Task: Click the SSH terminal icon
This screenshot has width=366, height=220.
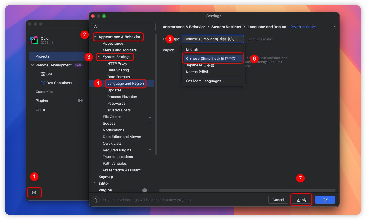Action: [x=43, y=74]
